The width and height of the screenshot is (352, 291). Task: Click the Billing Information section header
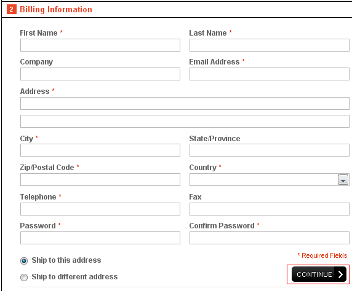click(x=56, y=9)
